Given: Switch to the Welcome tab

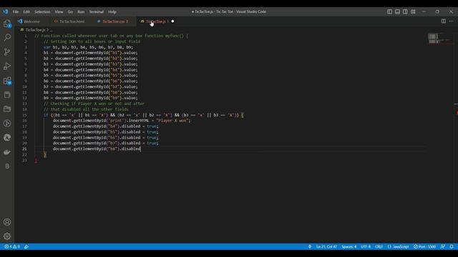Looking at the screenshot, I should pos(31,21).
